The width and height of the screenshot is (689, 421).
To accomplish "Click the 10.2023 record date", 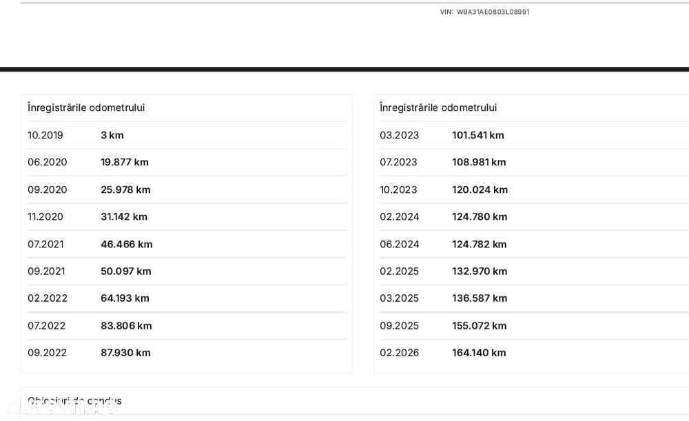I will point(398,190).
